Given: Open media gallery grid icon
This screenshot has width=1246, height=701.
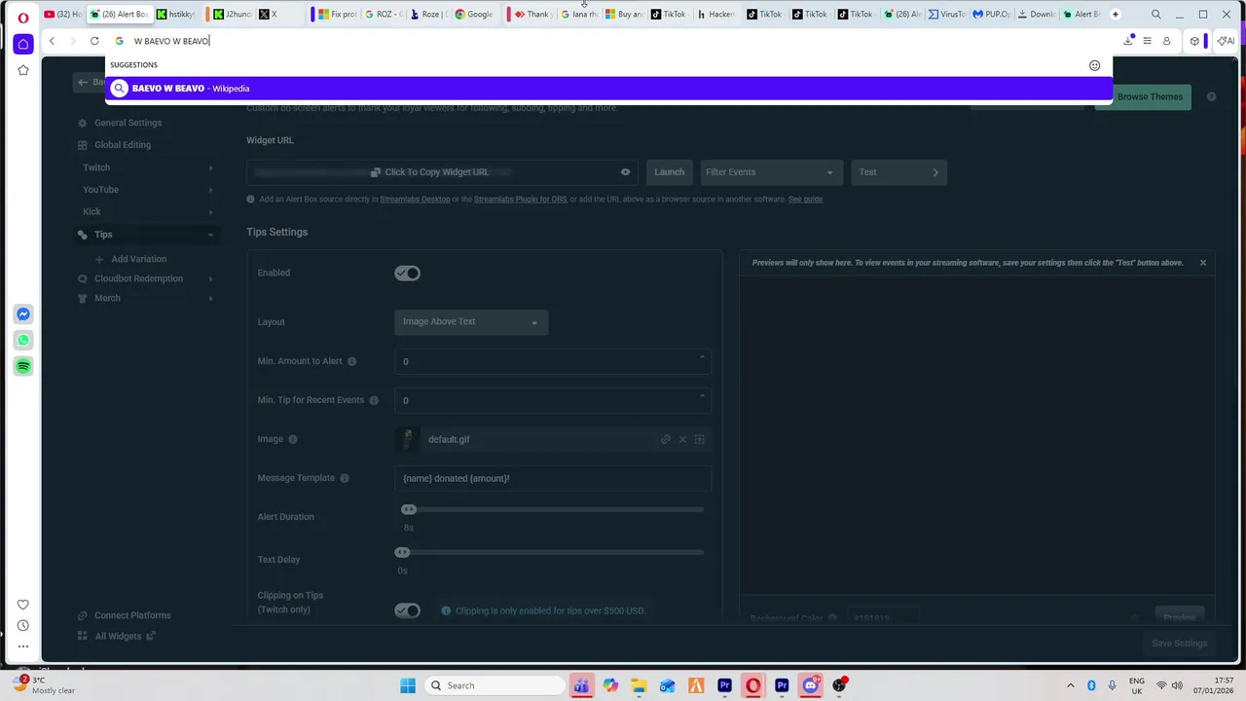Looking at the screenshot, I should click(x=699, y=439).
